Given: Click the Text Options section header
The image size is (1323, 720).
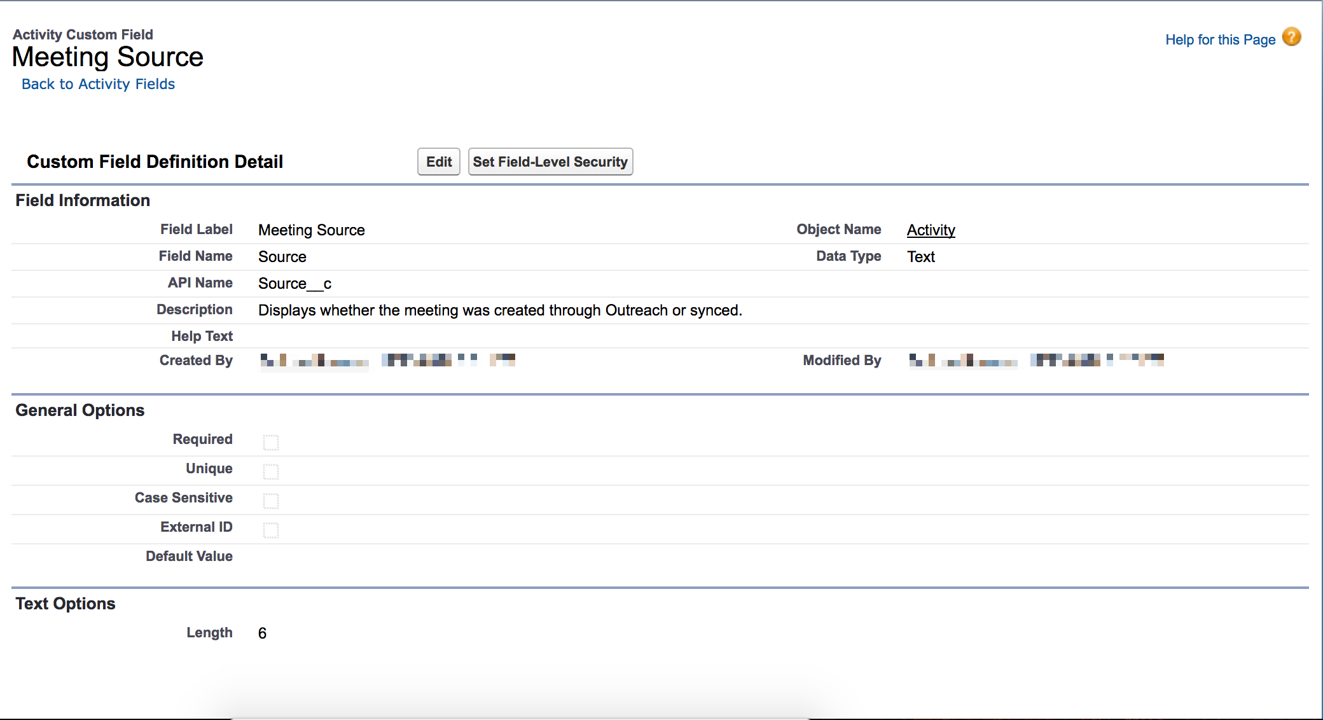Looking at the screenshot, I should 66,604.
